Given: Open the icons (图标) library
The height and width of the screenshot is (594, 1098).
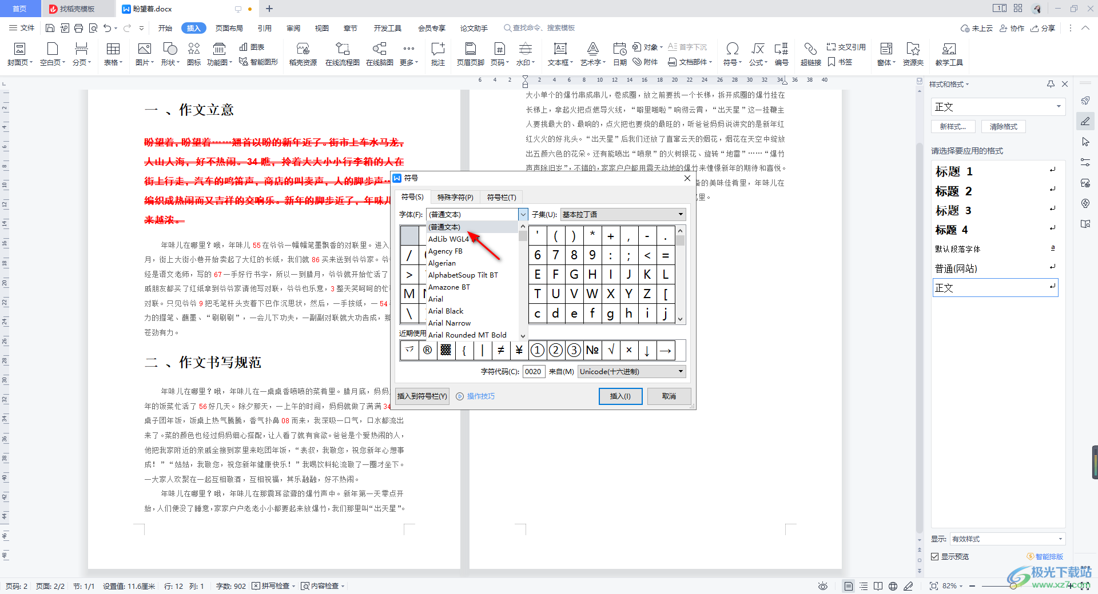Looking at the screenshot, I should pos(194,54).
